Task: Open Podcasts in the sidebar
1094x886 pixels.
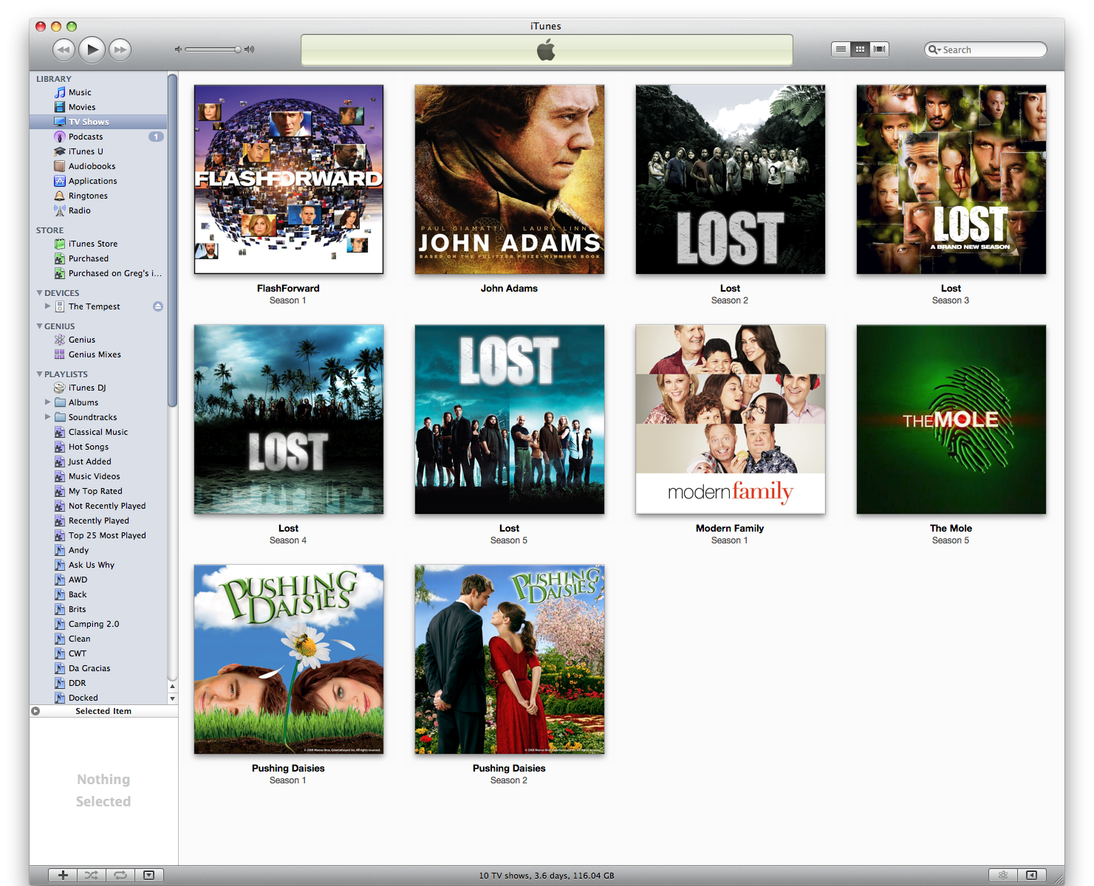Action: click(x=98, y=137)
